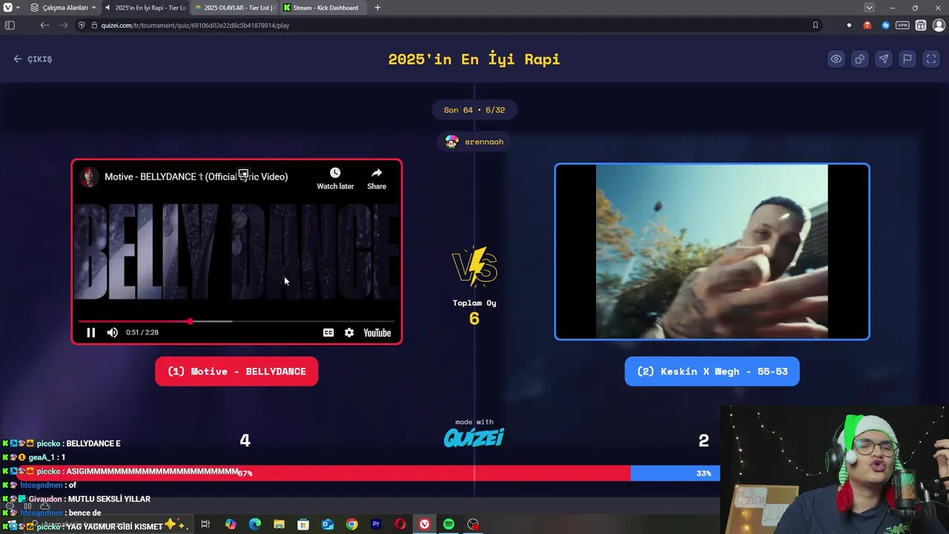
Task: Click the YouTube logo in the player
Action: [377, 332]
